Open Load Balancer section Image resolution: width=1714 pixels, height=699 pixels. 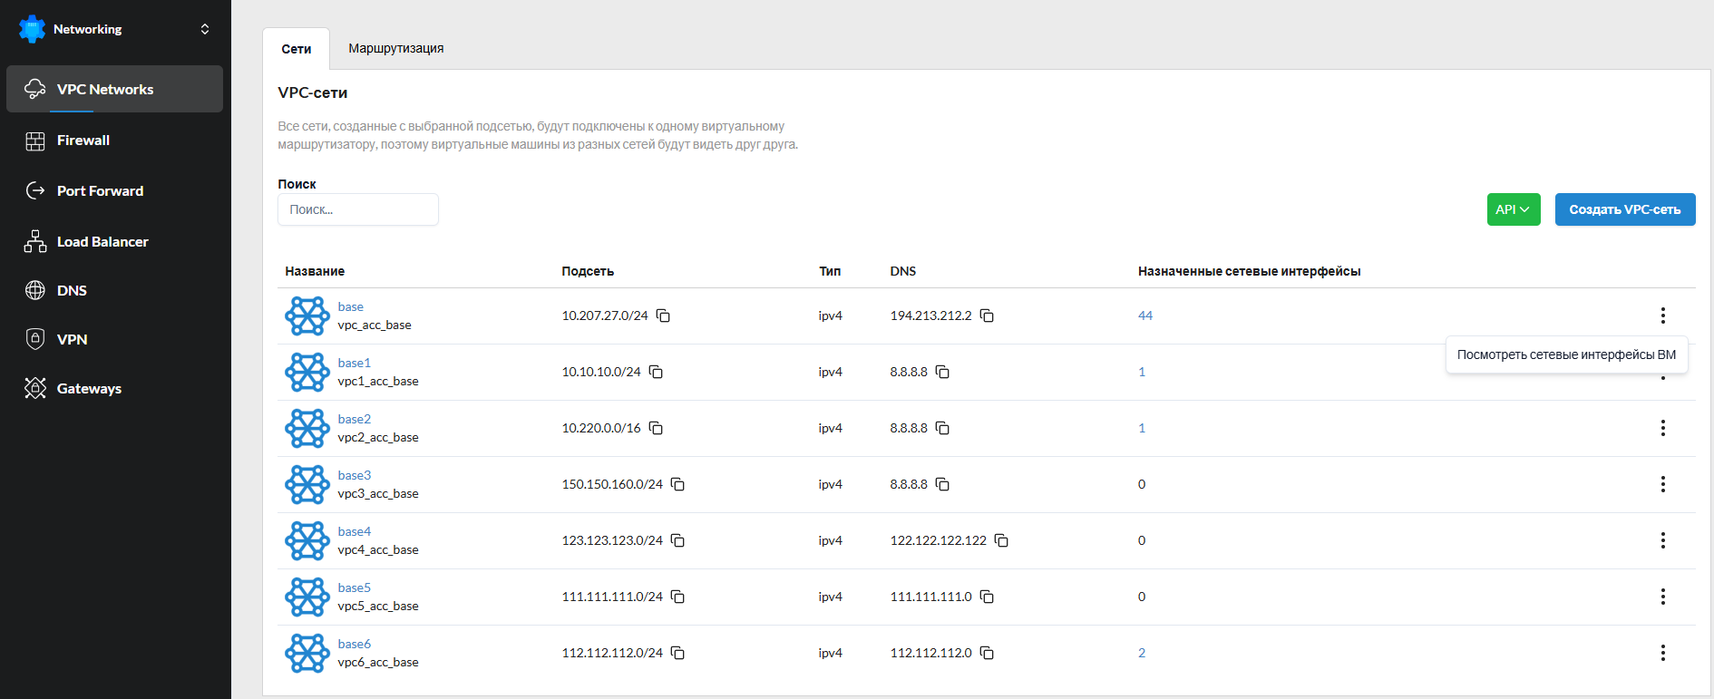coord(114,242)
